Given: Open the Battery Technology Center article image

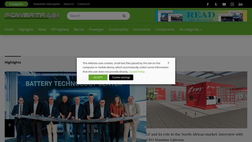Looking at the screenshot, I should point(75,107).
